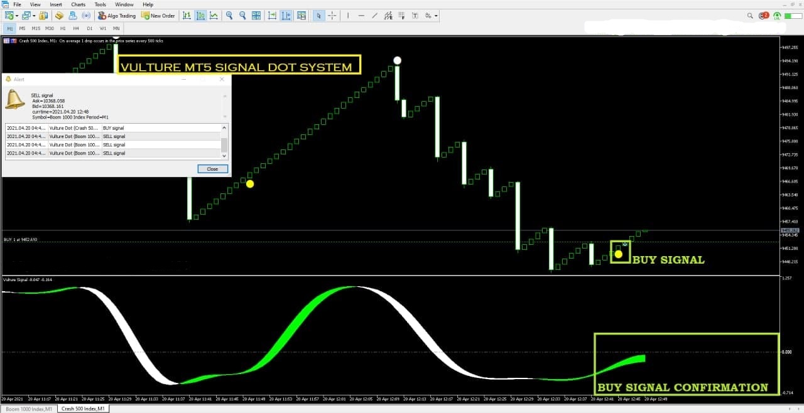
Task: Open the View menu
Action: point(35,4)
